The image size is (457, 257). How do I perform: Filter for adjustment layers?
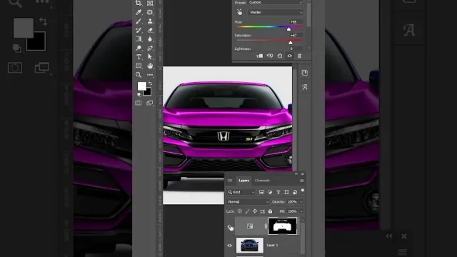pyautogui.click(x=270, y=192)
